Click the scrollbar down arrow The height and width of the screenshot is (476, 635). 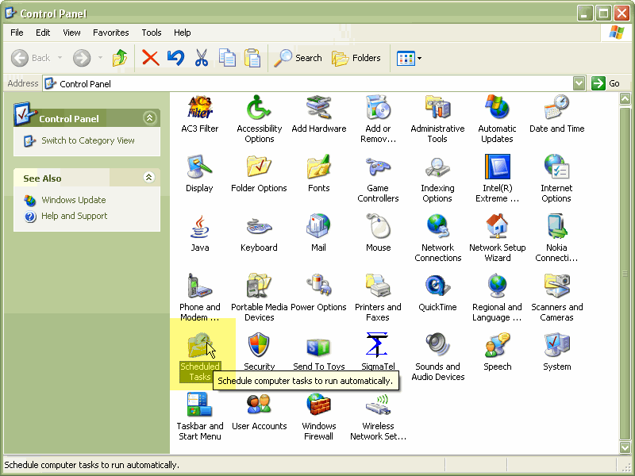pyautogui.click(x=625, y=447)
